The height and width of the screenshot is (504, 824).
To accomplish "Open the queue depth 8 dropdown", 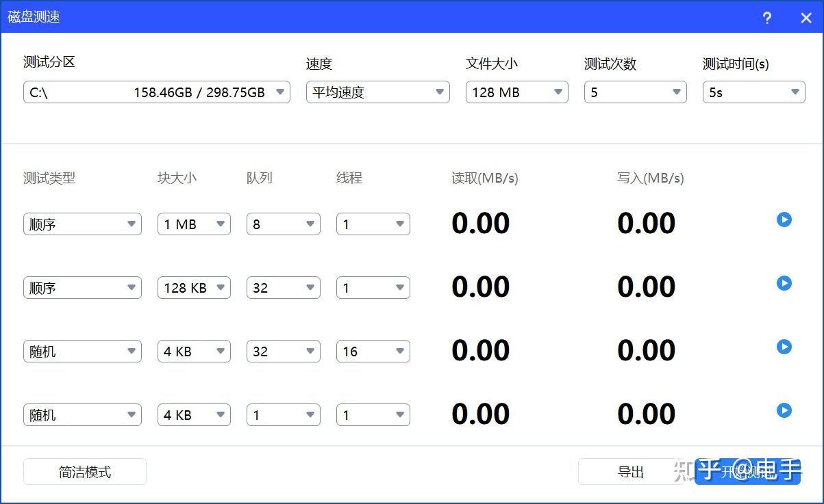I will [283, 224].
